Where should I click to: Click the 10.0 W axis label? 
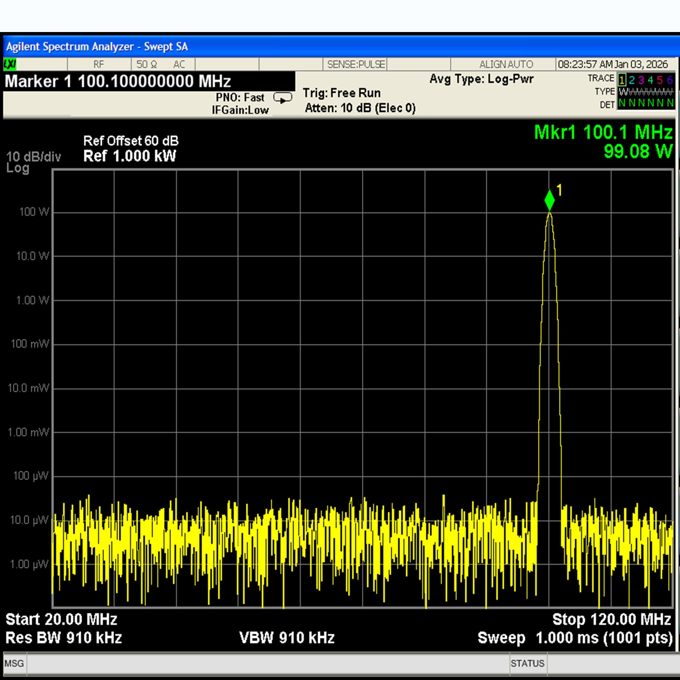point(32,256)
